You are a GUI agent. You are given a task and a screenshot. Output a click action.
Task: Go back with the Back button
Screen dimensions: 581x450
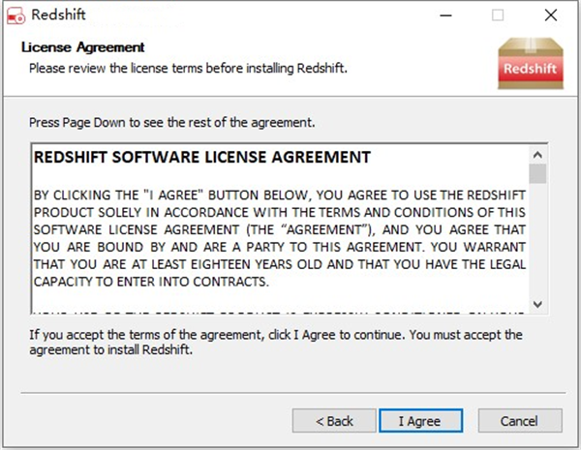click(x=336, y=421)
